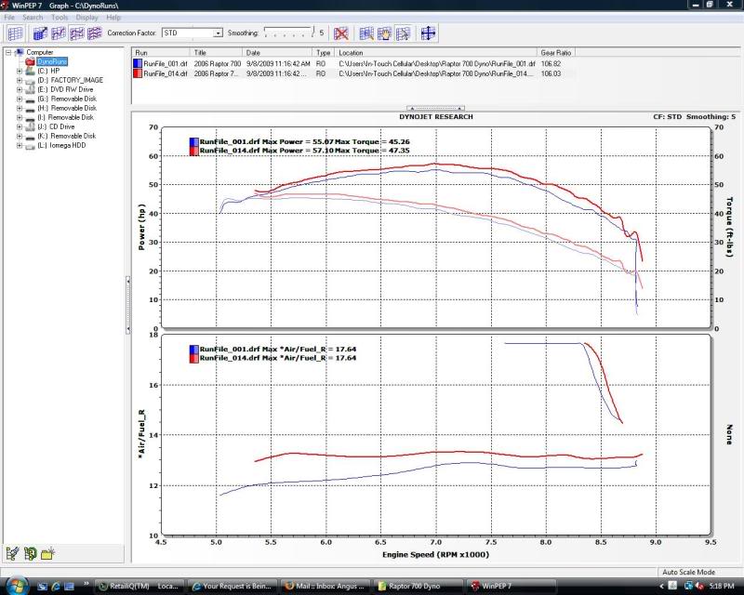Viewport: 744px width, 595px height.
Task: Activate the hand pan graph tool
Action: (x=384, y=33)
